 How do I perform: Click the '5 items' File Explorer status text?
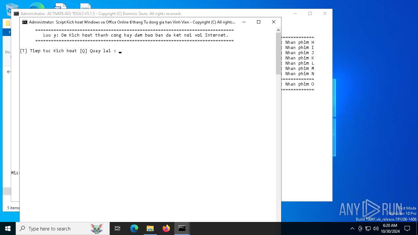(x=13, y=208)
